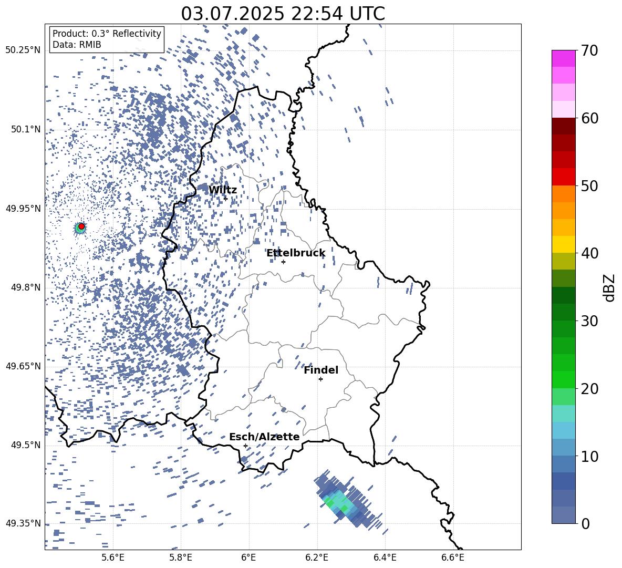Click the latitude label '49.95°N'
This screenshot has width=622, height=568.
click(23, 208)
